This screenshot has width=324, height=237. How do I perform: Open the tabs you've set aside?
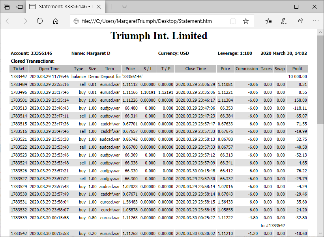point(7,7)
